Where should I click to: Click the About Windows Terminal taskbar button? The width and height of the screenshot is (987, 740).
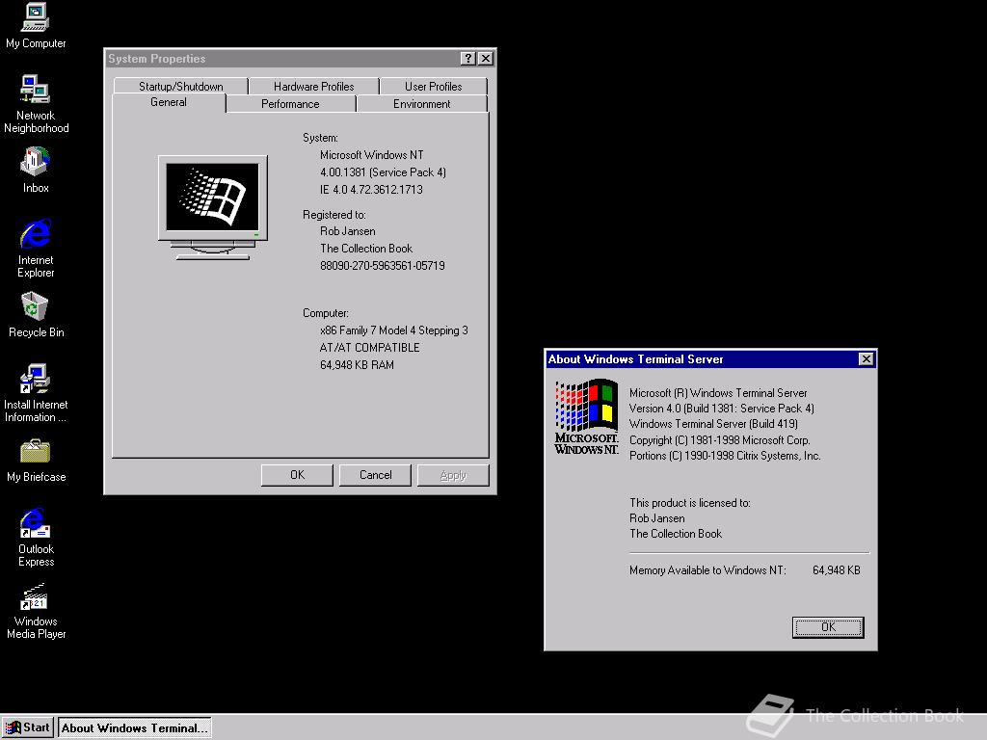135,727
